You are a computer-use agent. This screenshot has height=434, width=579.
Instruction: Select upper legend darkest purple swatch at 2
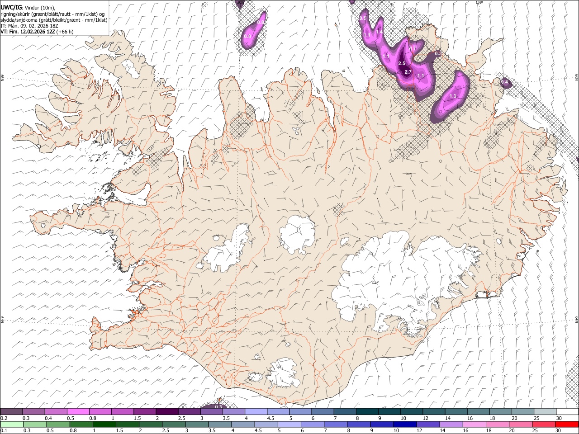(167, 411)
